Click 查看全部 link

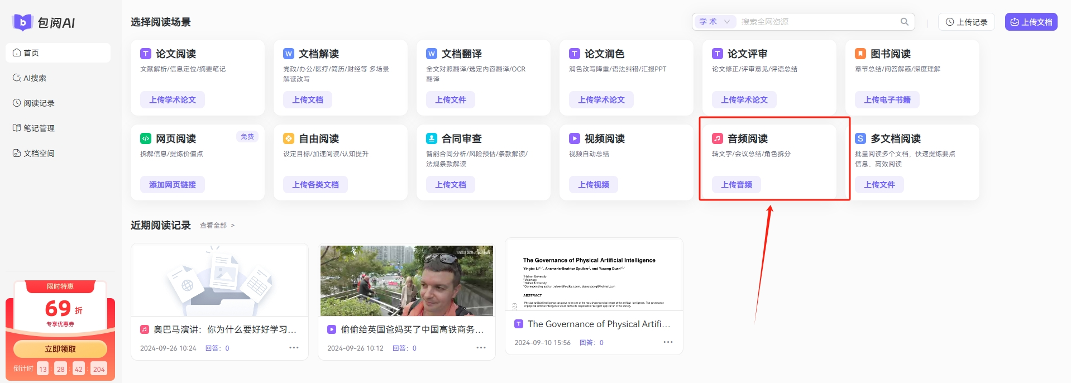click(217, 226)
